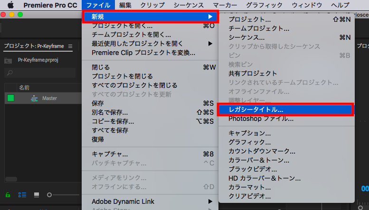
Task: Select グラフィック... in 新規 submenu
Action: click(287, 142)
